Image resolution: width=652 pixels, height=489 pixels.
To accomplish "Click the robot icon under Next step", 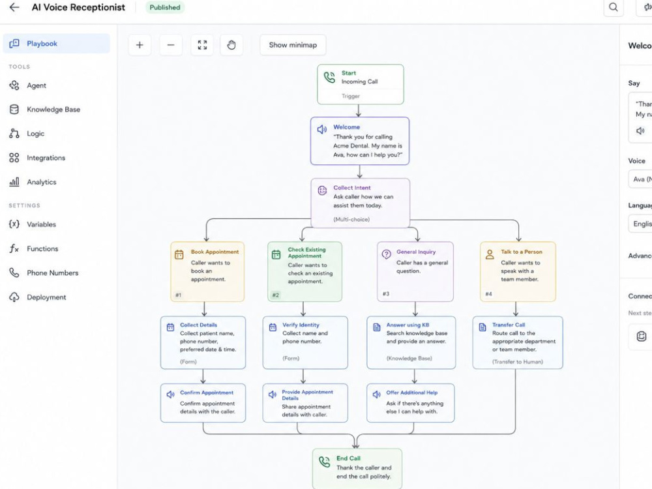I will coord(642,336).
